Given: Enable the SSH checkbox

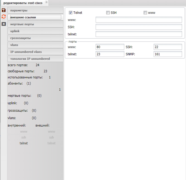Looking at the screenshot, I should pos(108,13).
